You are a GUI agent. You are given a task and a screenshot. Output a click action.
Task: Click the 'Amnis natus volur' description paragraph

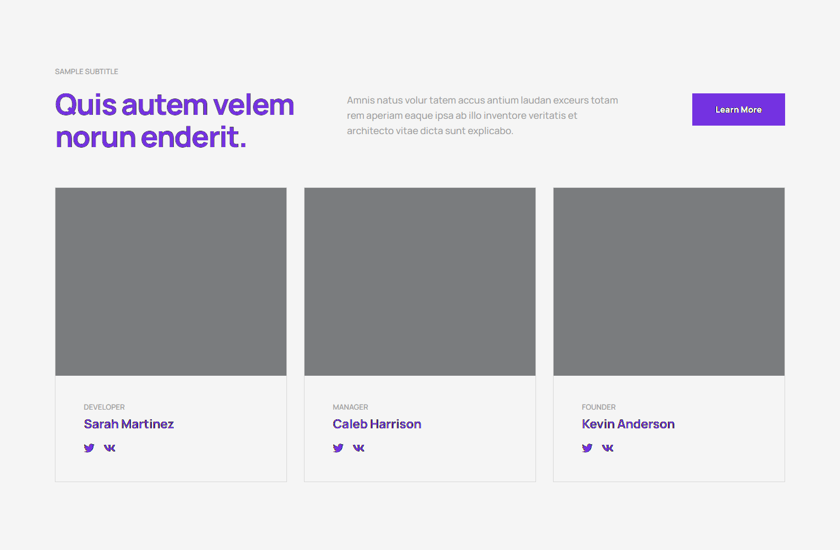click(482, 115)
